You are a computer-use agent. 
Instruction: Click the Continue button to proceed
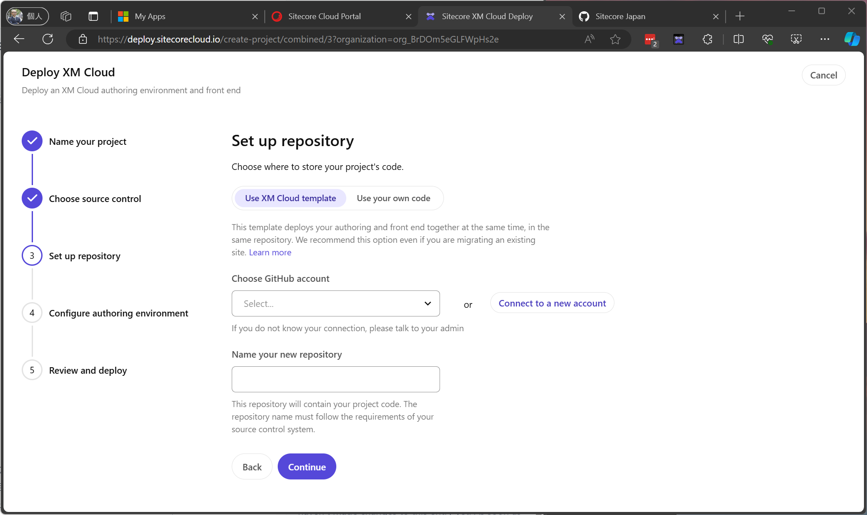pos(306,466)
